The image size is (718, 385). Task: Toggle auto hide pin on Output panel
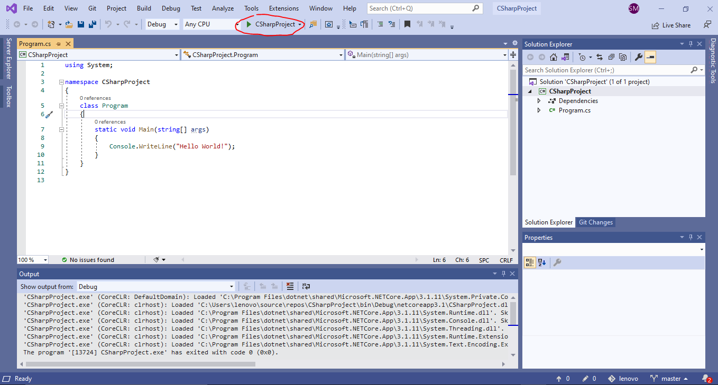tap(503, 274)
